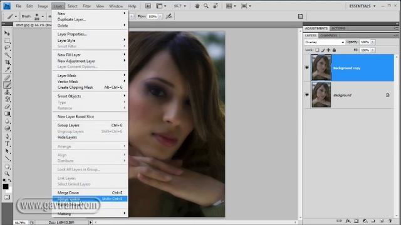Hide the Background copy layer
The height and width of the screenshot is (225, 401).
(307, 67)
